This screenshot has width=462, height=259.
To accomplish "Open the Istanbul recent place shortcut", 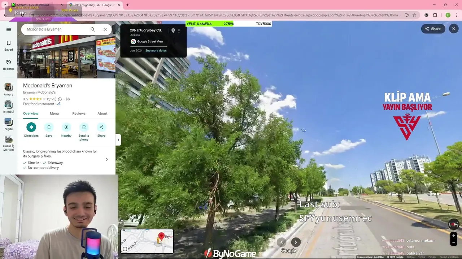I will coord(9,107).
